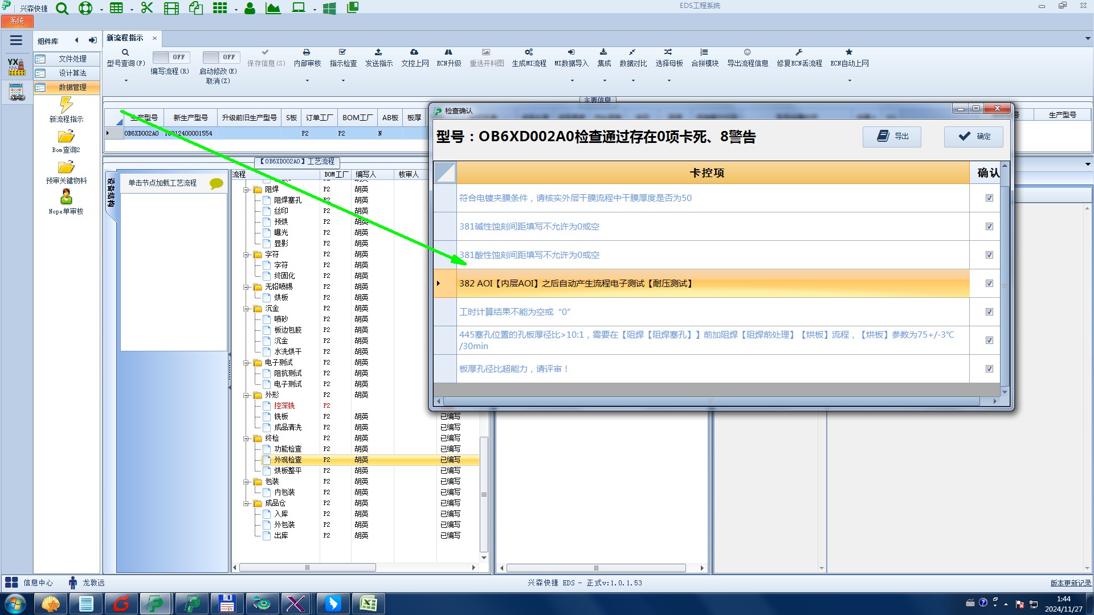The width and height of the screenshot is (1094, 615).
Task: Click the 发送指示 toolbar icon
Action: click(378, 52)
